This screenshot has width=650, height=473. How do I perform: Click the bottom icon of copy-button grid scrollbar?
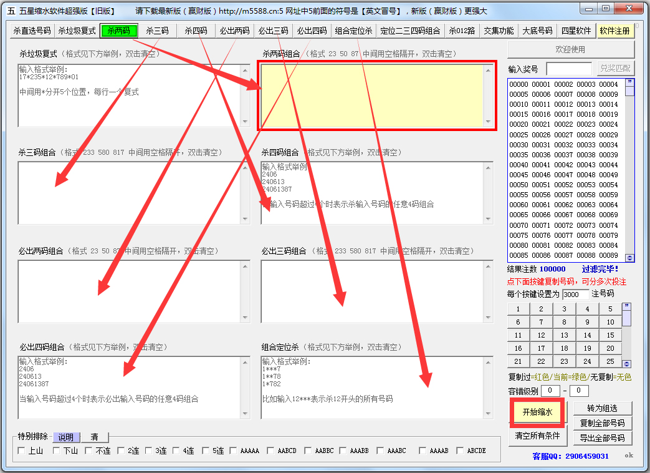626,364
